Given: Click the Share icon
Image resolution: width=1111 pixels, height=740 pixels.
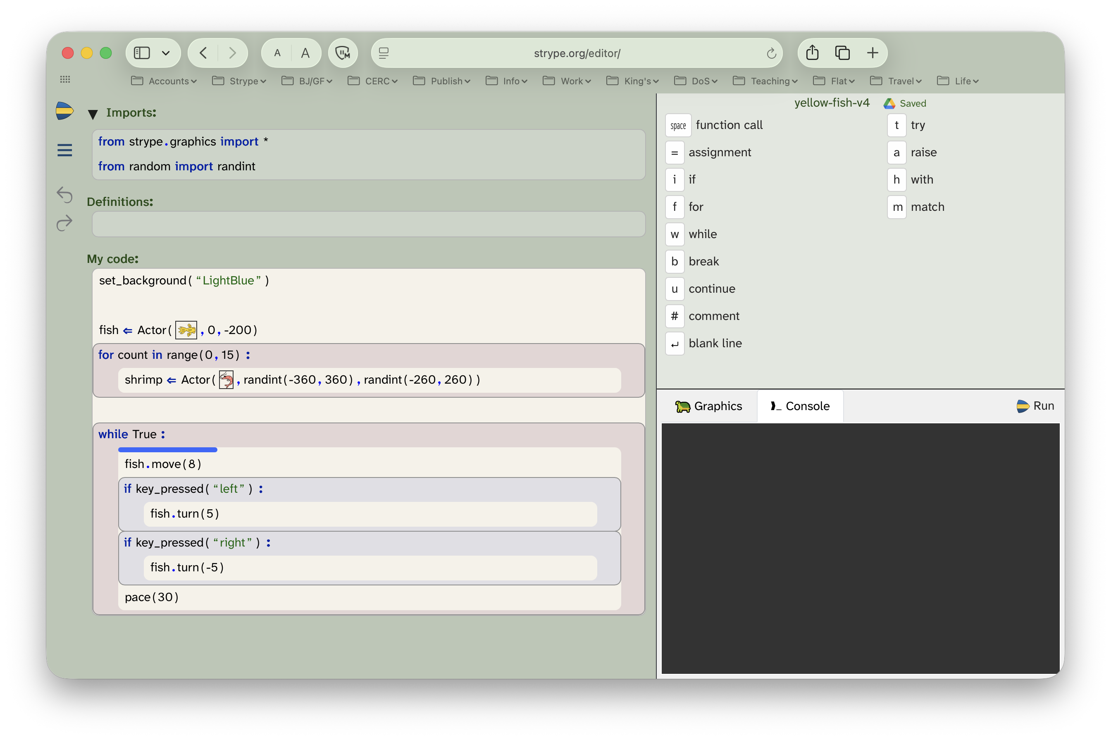Looking at the screenshot, I should (812, 53).
